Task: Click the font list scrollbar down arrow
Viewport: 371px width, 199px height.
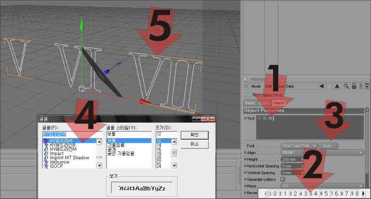Action: pos(100,166)
